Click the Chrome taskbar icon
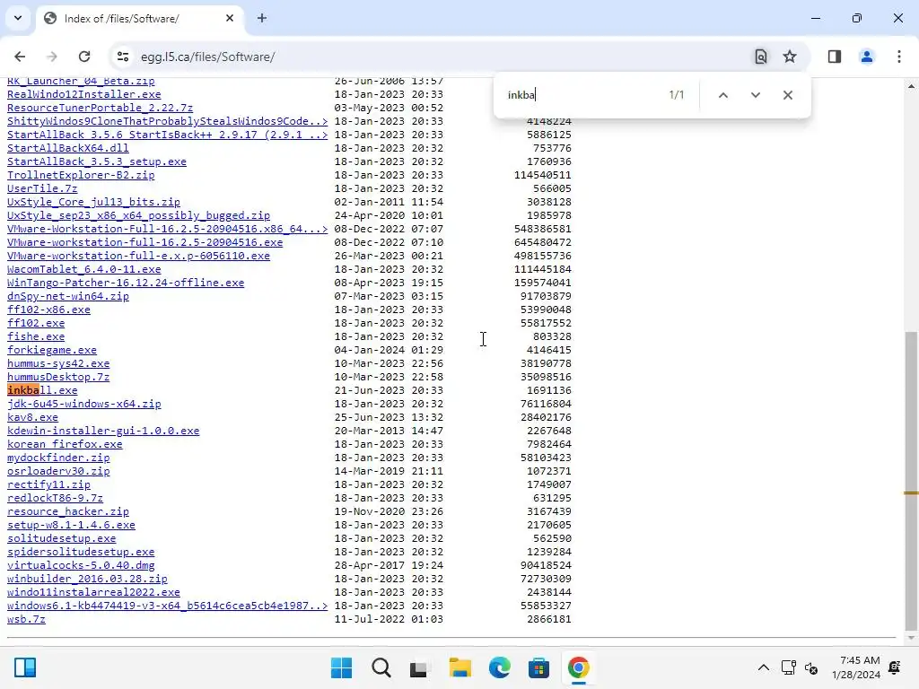Viewport: 919px width, 689px height. click(578, 667)
